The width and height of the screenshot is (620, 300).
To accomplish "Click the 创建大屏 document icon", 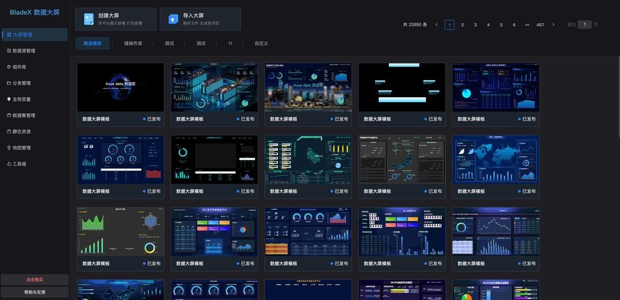I will (89, 19).
